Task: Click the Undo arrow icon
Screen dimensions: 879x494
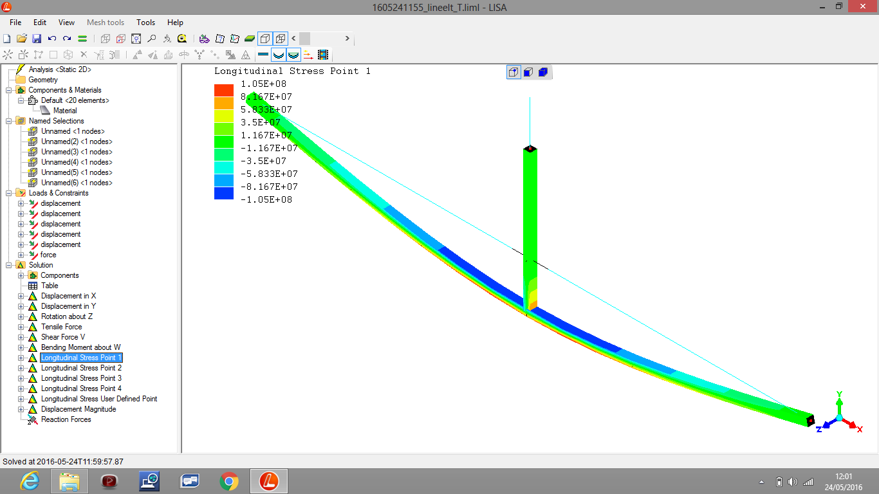Action: (52, 39)
